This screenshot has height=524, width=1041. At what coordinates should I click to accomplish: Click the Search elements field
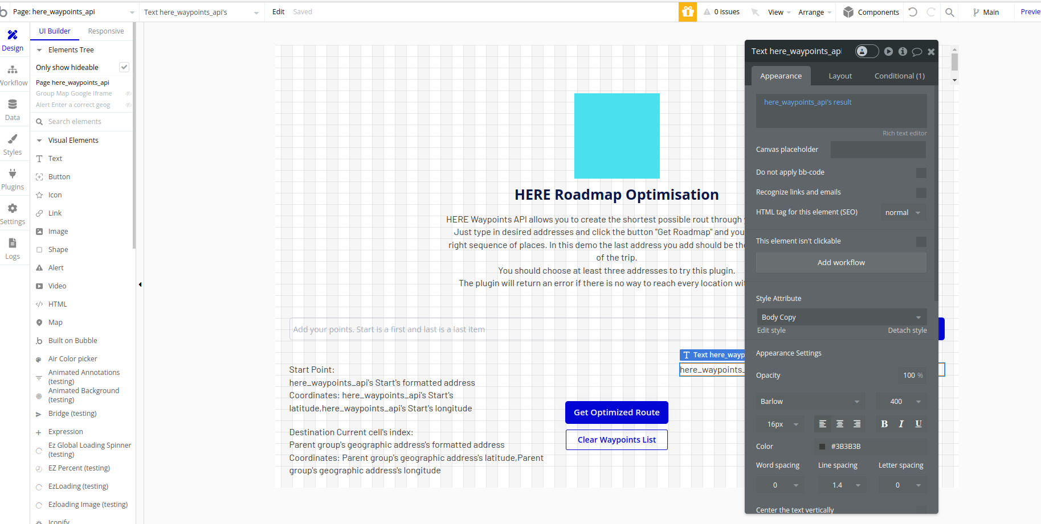coord(84,122)
